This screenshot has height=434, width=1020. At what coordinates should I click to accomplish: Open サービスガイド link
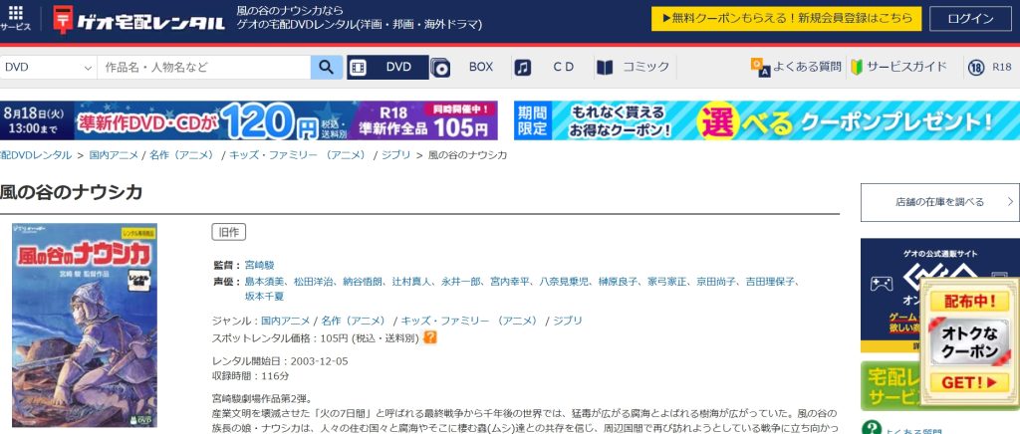(x=906, y=67)
